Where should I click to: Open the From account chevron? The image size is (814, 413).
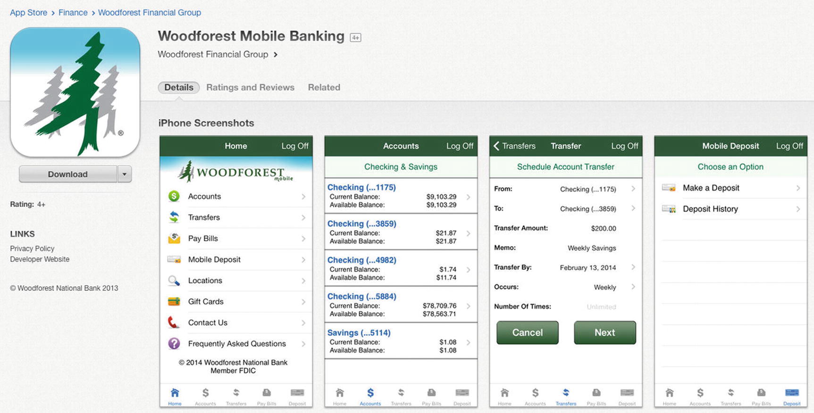coord(633,189)
